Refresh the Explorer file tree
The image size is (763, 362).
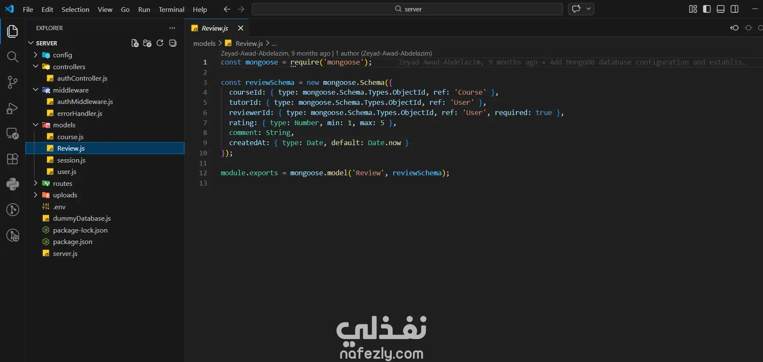click(x=160, y=43)
